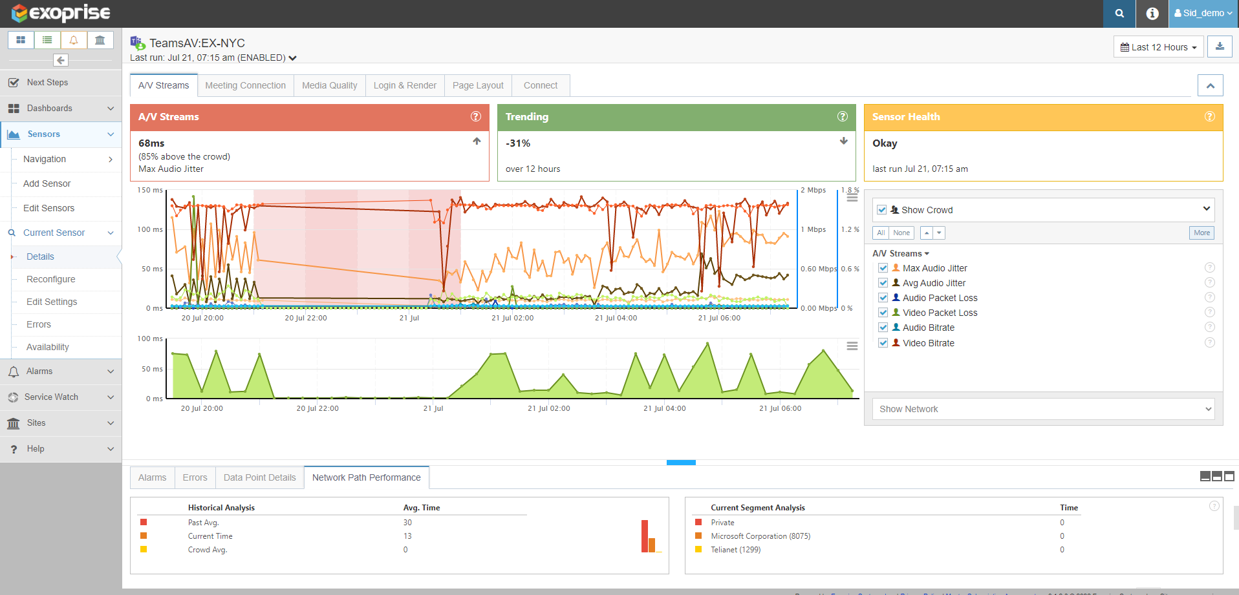Disable the Show Crowd checkbox

tap(881, 210)
